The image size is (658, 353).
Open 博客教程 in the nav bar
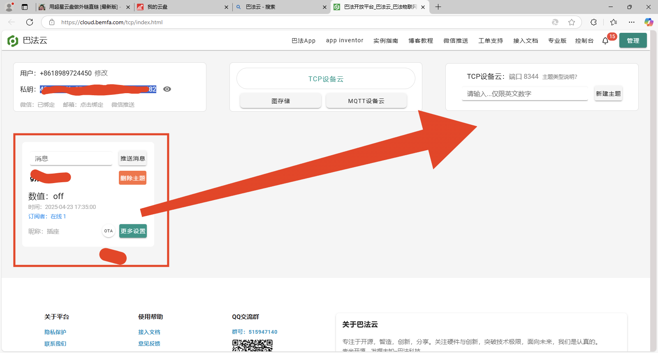click(421, 41)
